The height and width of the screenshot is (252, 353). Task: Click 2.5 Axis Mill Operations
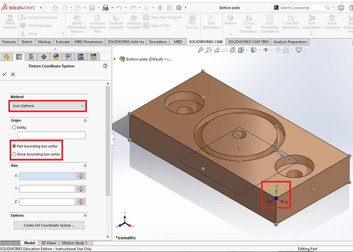[x=249, y=24]
